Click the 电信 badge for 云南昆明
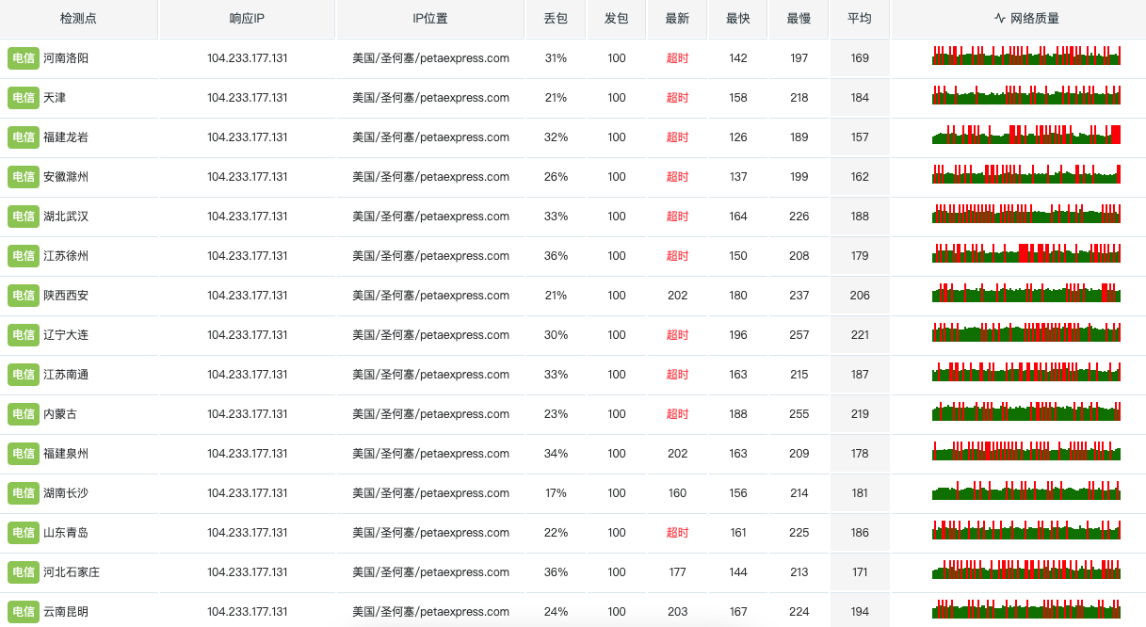The height and width of the screenshot is (627, 1146). click(x=24, y=612)
